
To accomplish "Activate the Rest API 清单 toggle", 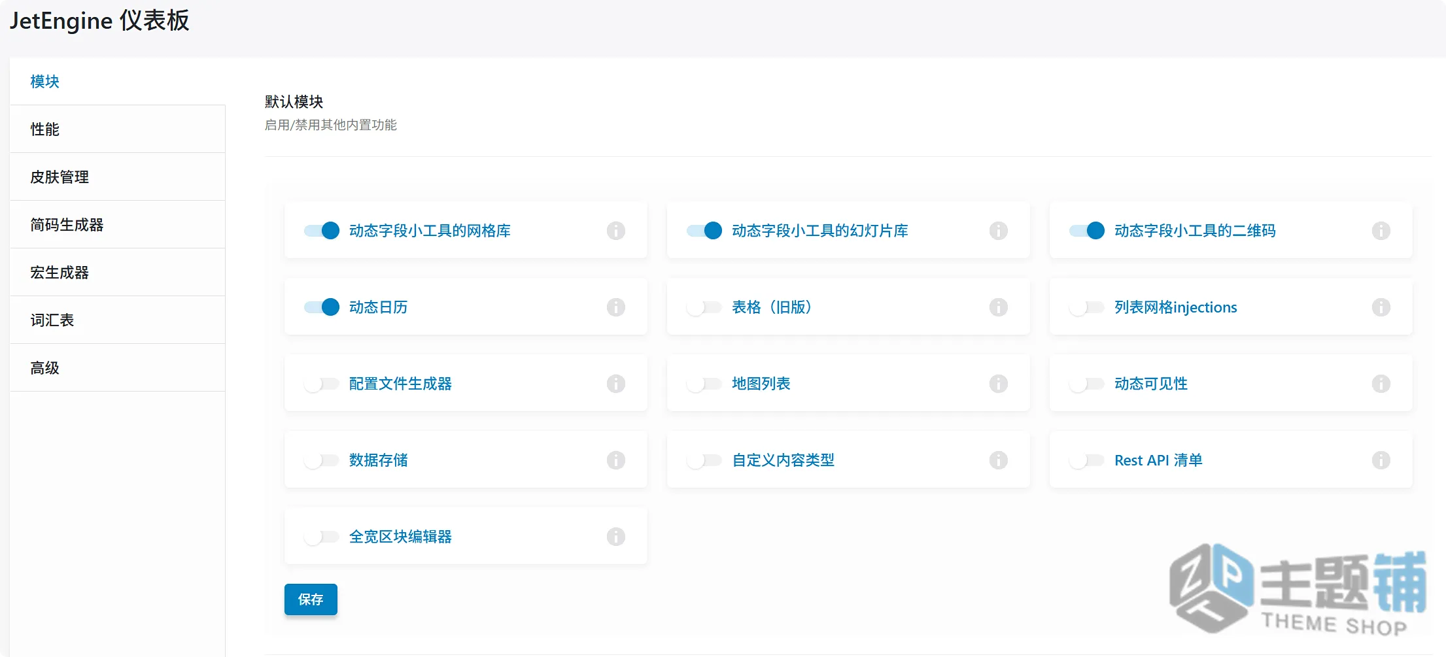I will (1087, 460).
